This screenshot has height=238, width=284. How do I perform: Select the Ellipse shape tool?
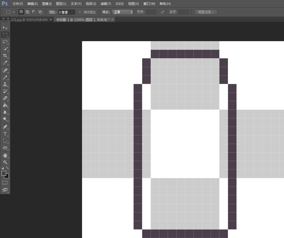[5, 148]
